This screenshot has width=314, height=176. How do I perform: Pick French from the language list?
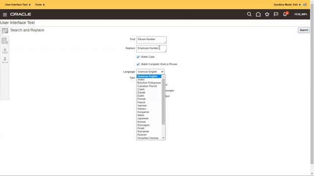click(x=149, y=102)
